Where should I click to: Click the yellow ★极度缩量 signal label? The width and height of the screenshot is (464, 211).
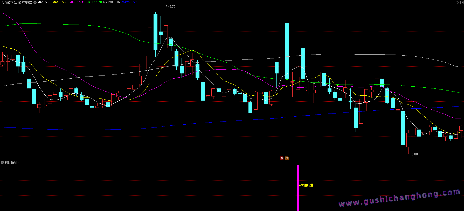306,185
